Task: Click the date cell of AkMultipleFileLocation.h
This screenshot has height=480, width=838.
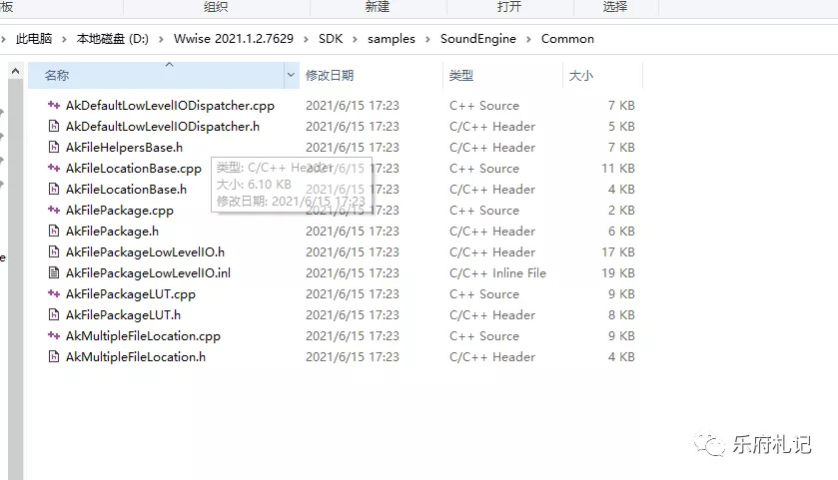Action: click(353, 357)
